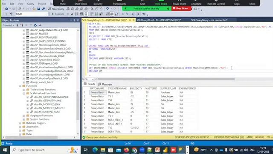Image resolution: width=273 pixels, height=154 pixels.
Task: Switch to the Results tab
Action: (x=90, y=84)
